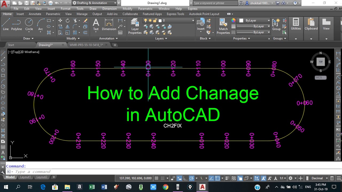This screenshot has height=192, width=342.
Task: Select the Offset tool
Action: (x=85, y=33)
